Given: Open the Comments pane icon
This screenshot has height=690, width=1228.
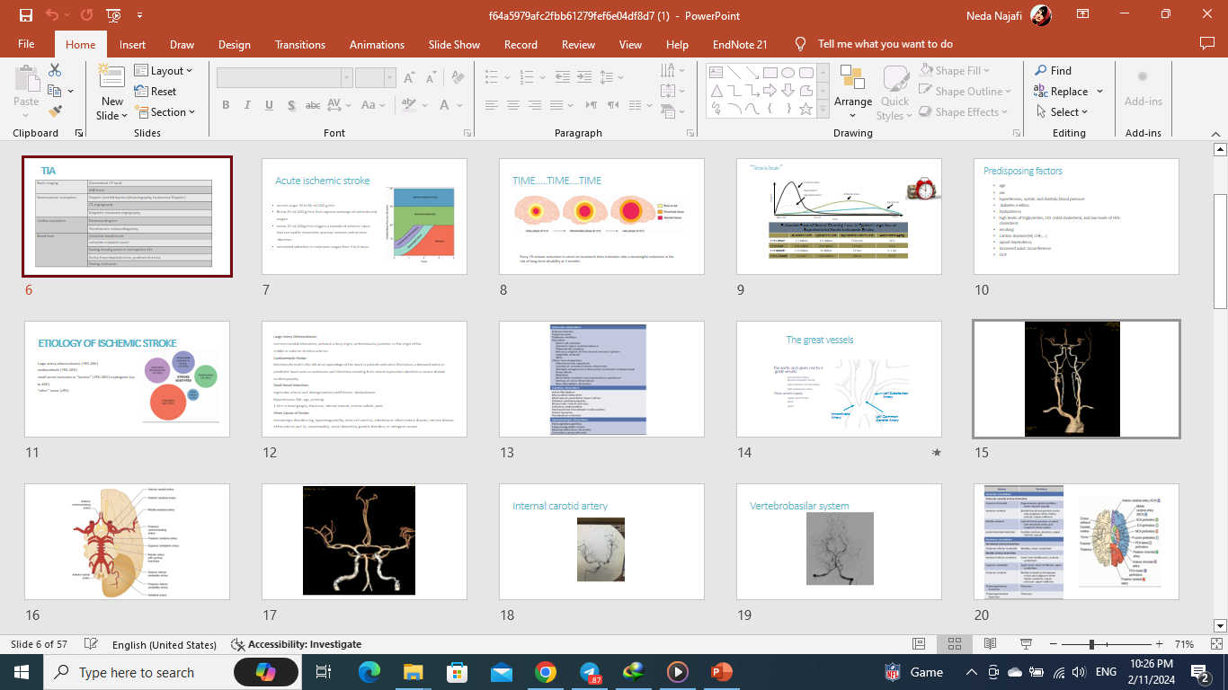Looking at the screenshot, I should pos(1207,44).
